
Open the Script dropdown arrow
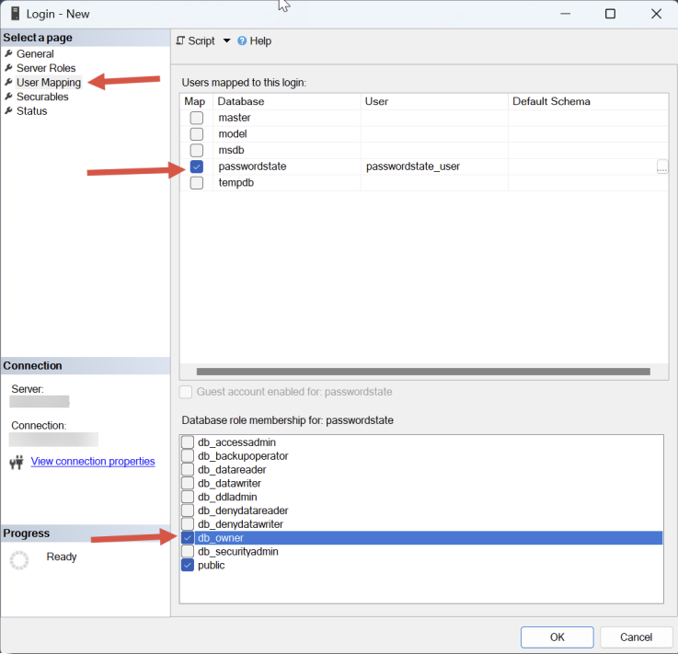226,41
